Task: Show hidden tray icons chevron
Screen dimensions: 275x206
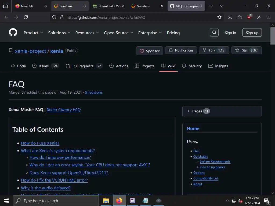Action: pyautogui.click(x=227, y=201)
